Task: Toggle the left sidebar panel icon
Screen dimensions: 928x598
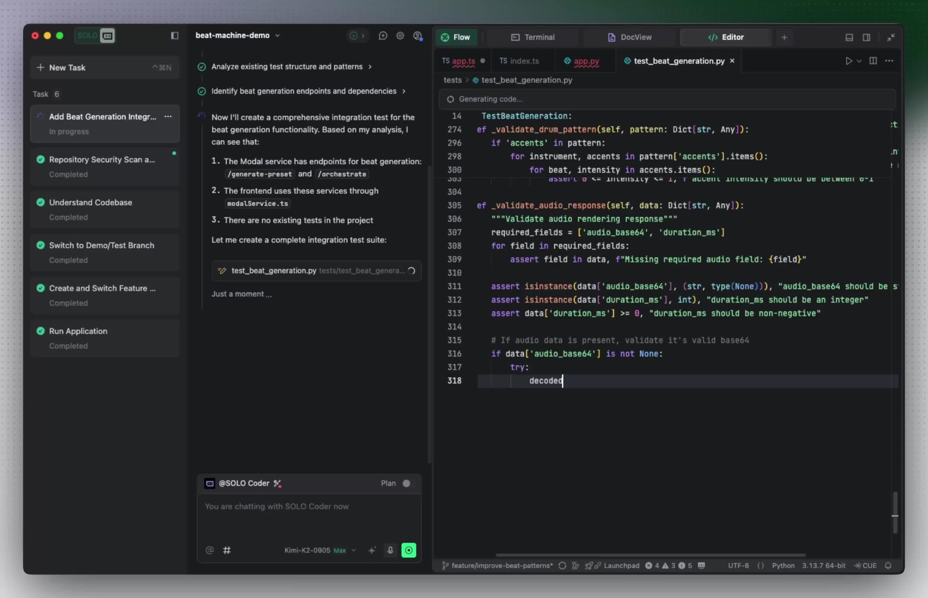Action: [x=174, y=36]
